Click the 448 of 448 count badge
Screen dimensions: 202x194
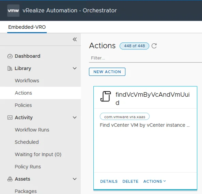tap(134, 46)
